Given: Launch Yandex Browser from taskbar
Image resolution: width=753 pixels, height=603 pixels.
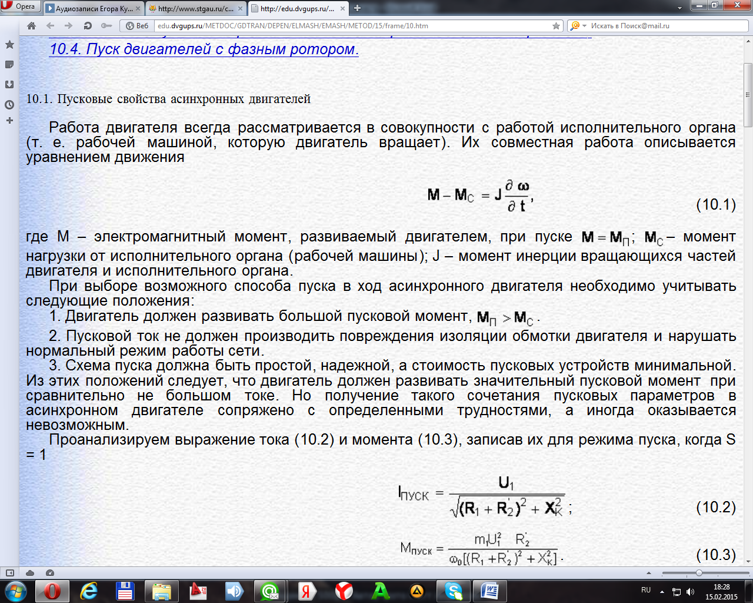Looking at the screenshot, I should (x=344, y=591).
